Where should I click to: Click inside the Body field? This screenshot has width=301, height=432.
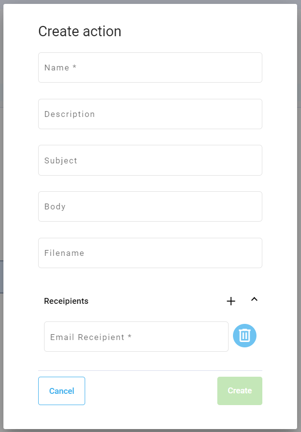(x=150, y=206)
